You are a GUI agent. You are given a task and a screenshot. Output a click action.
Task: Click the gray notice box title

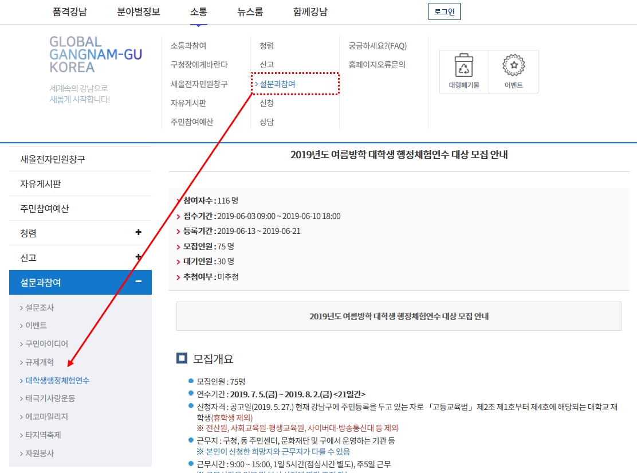pyautogui.click(x=399, y=316)
